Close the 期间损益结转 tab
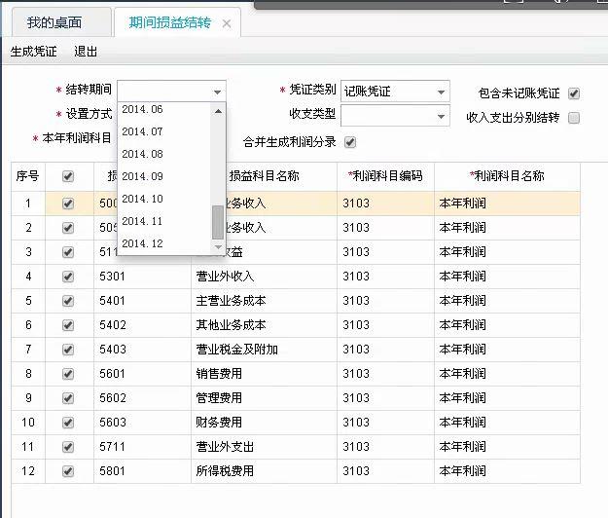The height and width of the screenshot is (518, 608). (x=227, y=24)
